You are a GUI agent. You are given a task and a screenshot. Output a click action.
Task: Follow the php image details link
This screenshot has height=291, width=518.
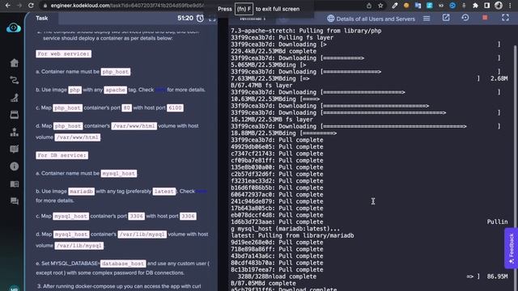160,90
